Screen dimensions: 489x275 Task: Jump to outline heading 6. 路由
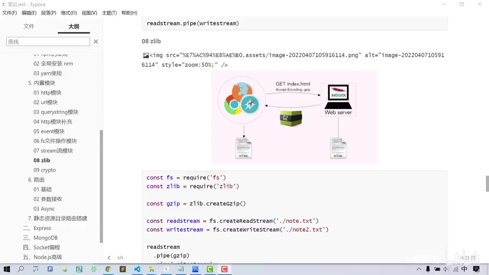coord(36,180)
